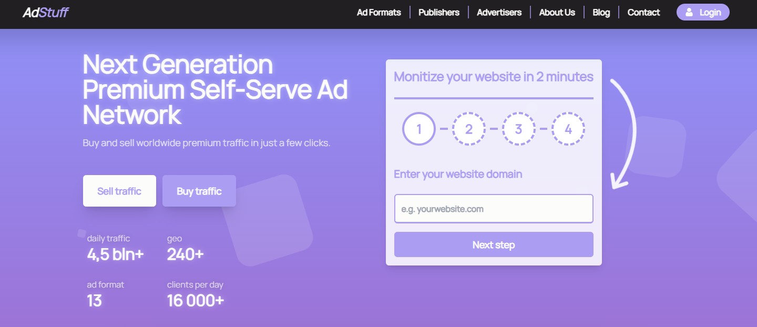This screenshot has width=757, height=327.
Task: Open the Ad Formats menu
Action: (x=378, y=12)
